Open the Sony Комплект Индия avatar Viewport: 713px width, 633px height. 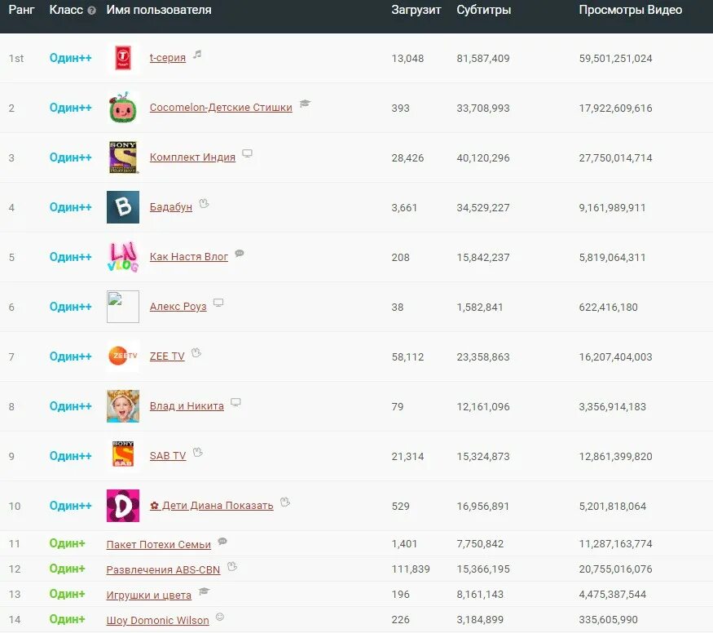click(123, 157)
